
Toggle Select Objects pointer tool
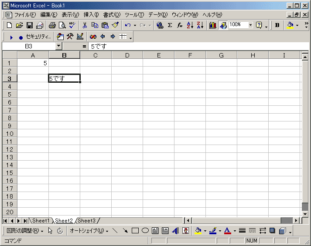50,231
